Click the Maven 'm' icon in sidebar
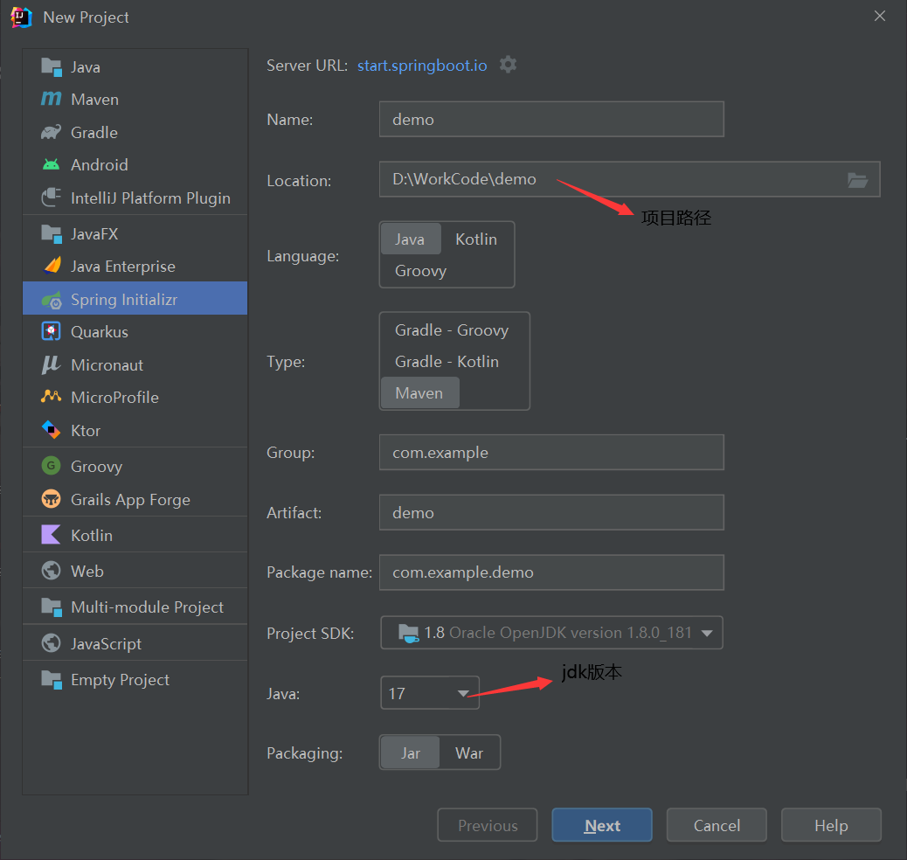Viewport: 907px width, 860px height. coord(52,99)
